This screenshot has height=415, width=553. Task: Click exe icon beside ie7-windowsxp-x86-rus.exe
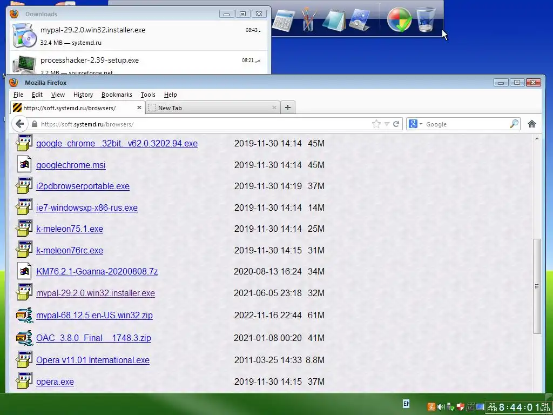[x=24, y=207]
